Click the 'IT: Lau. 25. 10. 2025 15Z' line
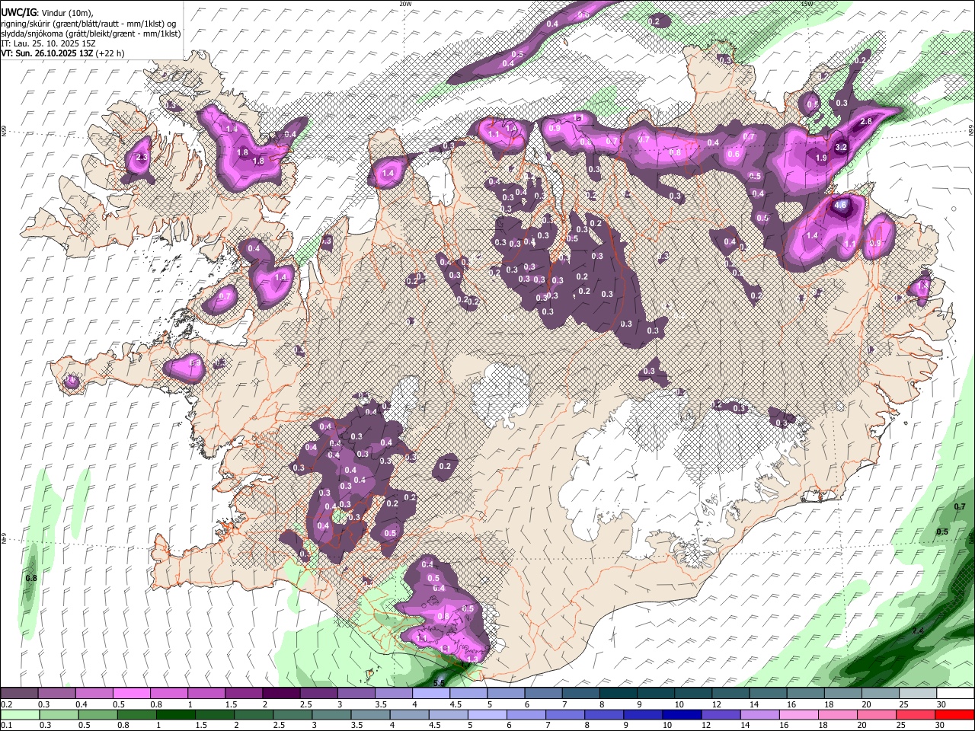Viewport: 975px width, 731px height. [48, 43]
